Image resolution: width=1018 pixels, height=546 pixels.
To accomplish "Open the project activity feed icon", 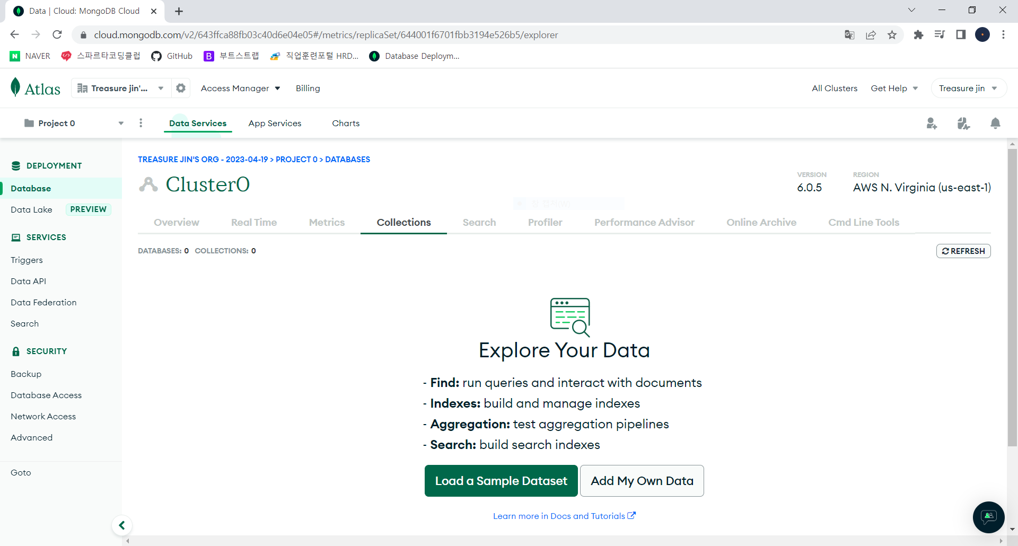I will click(963, 124).
